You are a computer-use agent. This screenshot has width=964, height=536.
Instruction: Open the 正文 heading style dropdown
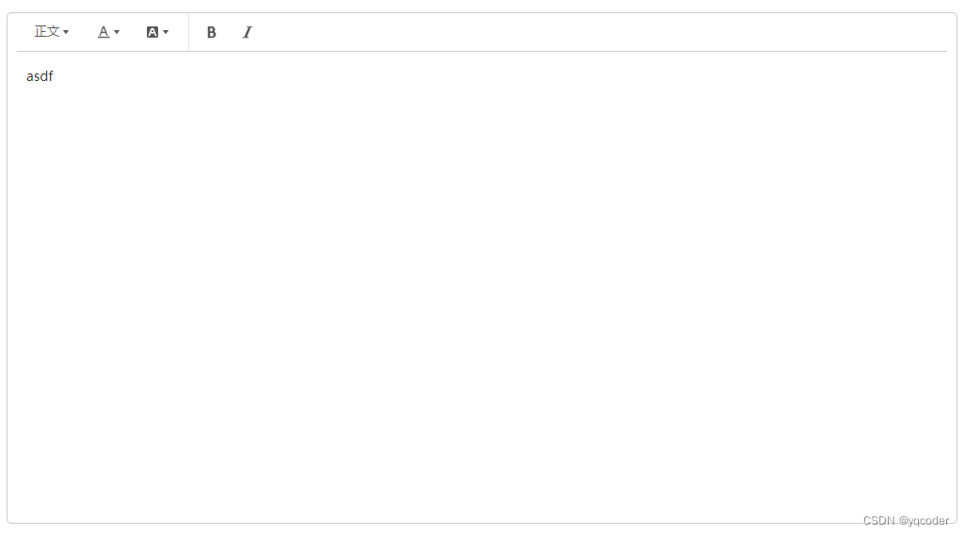coord(52,31)
